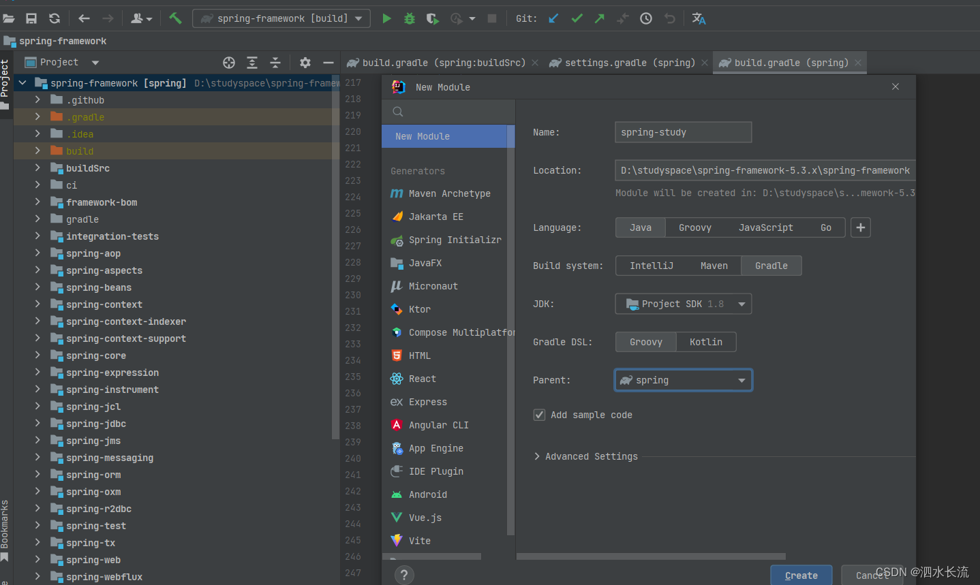Click the Git Push arrow icon
This screenshot has height=585, width=980.
[600, 18]
